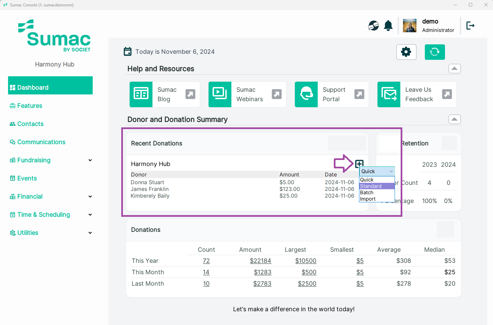Click the Harmony Hub organization name in sidebar

tap(55, 64)
